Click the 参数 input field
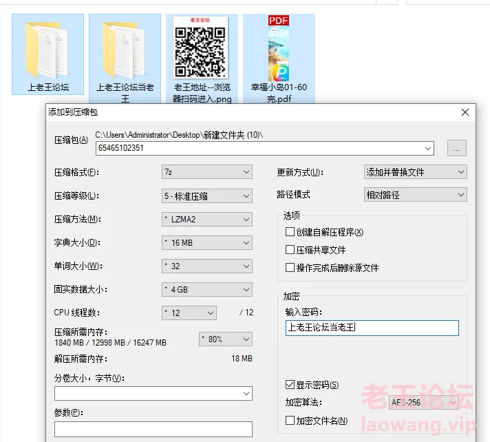Viewport: 490px width, 442px height. pos(153,429)
